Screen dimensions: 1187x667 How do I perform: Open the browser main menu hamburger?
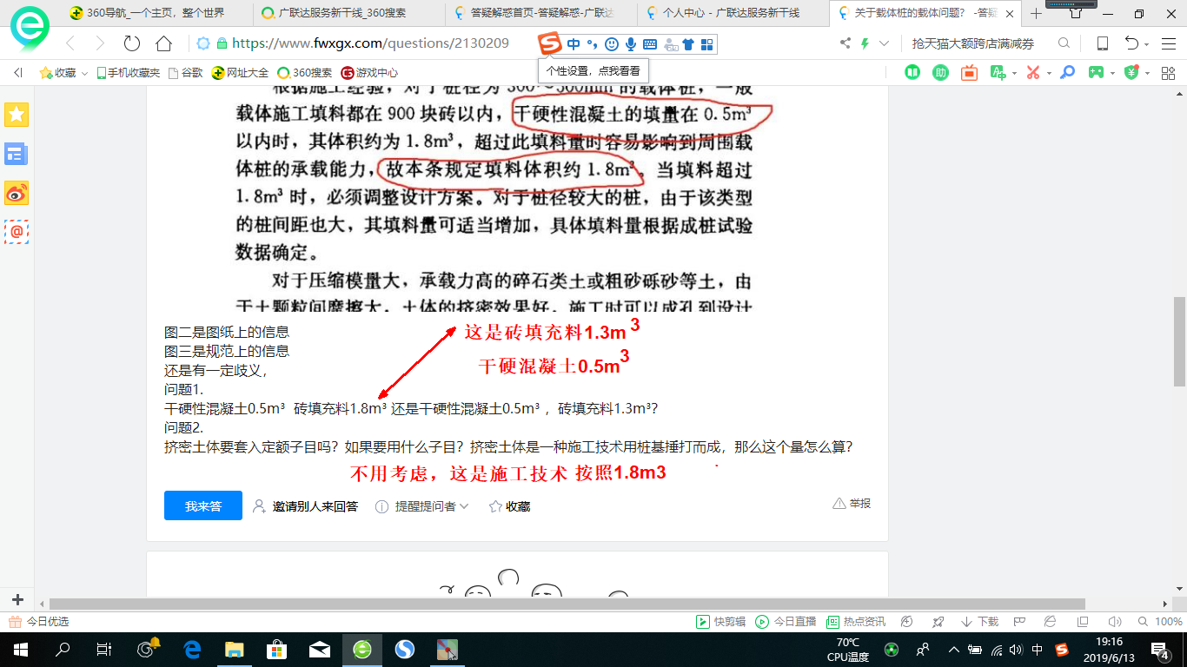tap(1168, 43)
